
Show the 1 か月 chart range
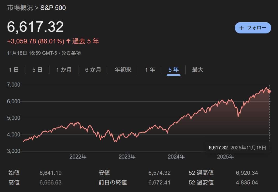[x=64, y=70]
